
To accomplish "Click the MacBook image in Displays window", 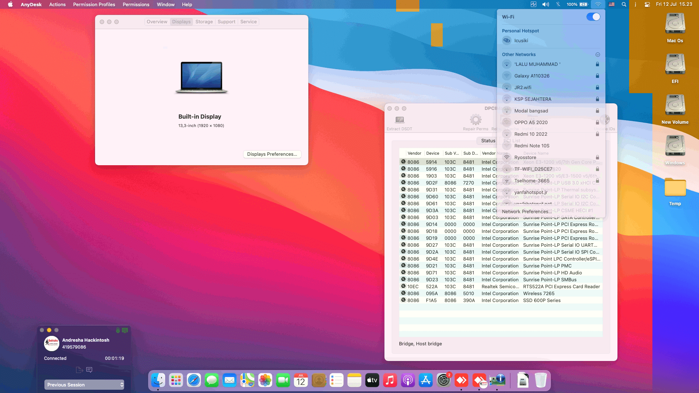I will click(201, 78).
